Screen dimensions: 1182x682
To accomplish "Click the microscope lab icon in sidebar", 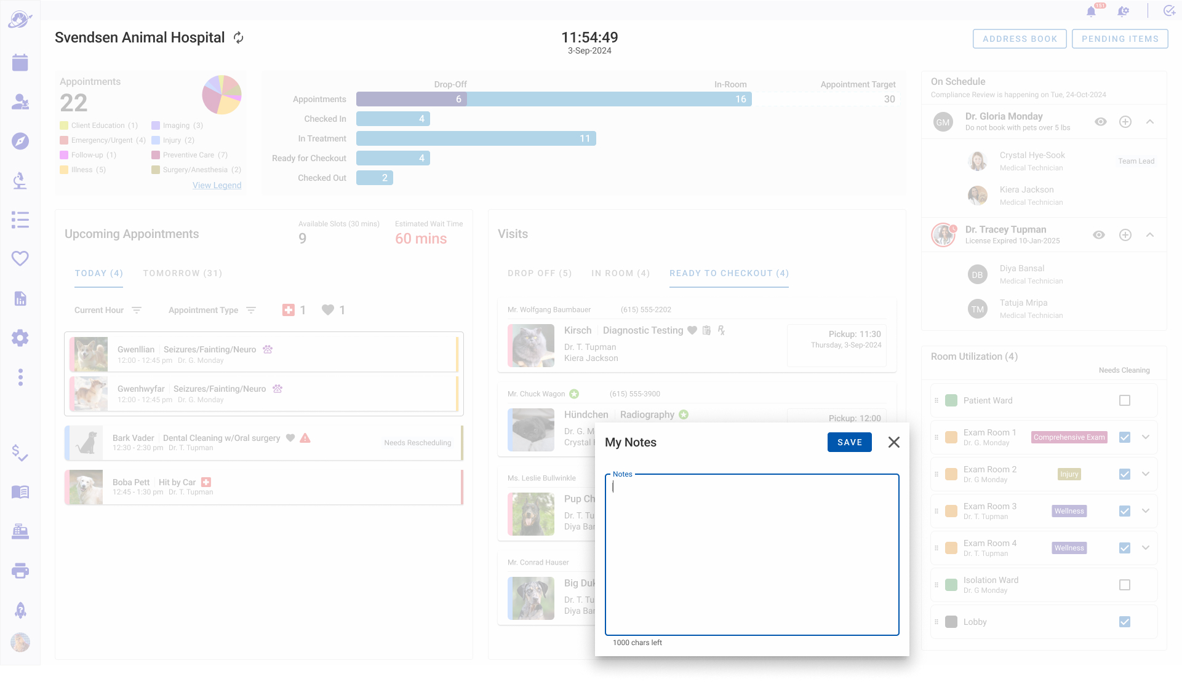I will point(20,180).
